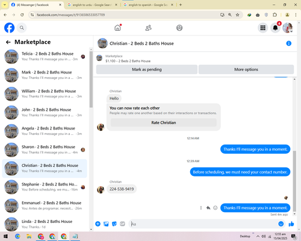301x241 pixels.
Task: Reply to the last sent message
Action: click(208, 208)
